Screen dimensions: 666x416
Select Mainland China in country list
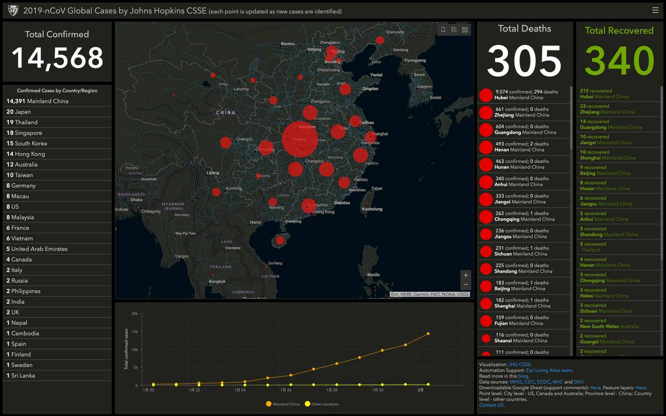coord(37,101)
